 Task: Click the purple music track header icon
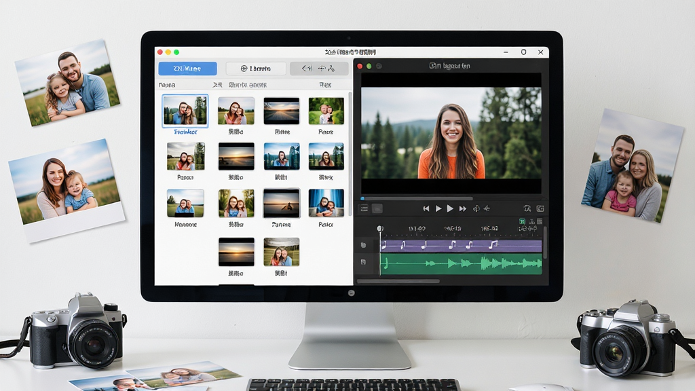(x=364, y=245)
